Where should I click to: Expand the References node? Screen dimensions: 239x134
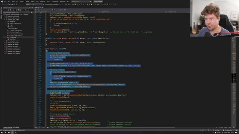tap(6, 22)
